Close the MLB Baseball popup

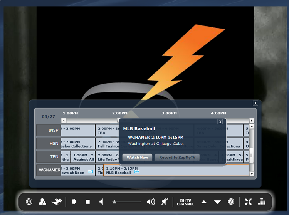coord(220,122)
